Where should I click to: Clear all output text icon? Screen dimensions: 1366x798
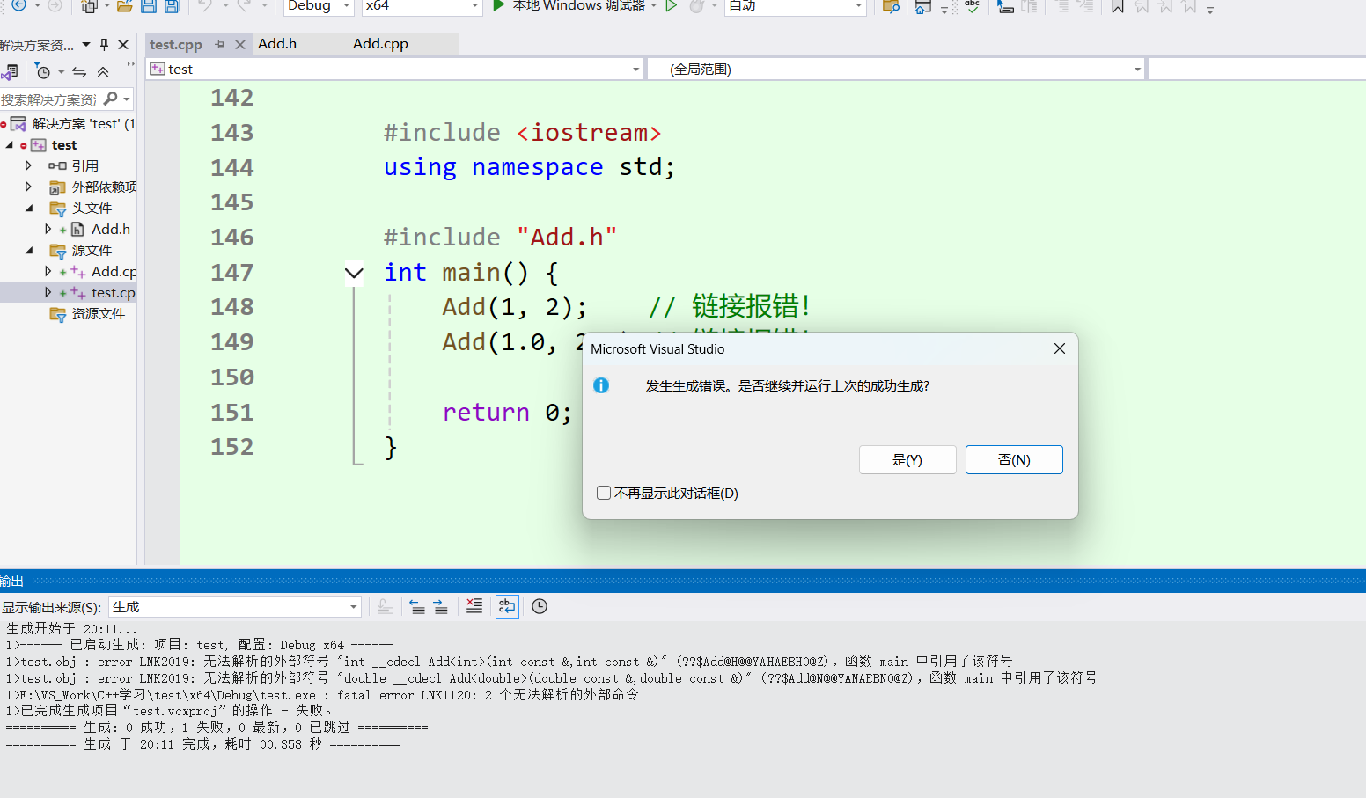point(474,605)
